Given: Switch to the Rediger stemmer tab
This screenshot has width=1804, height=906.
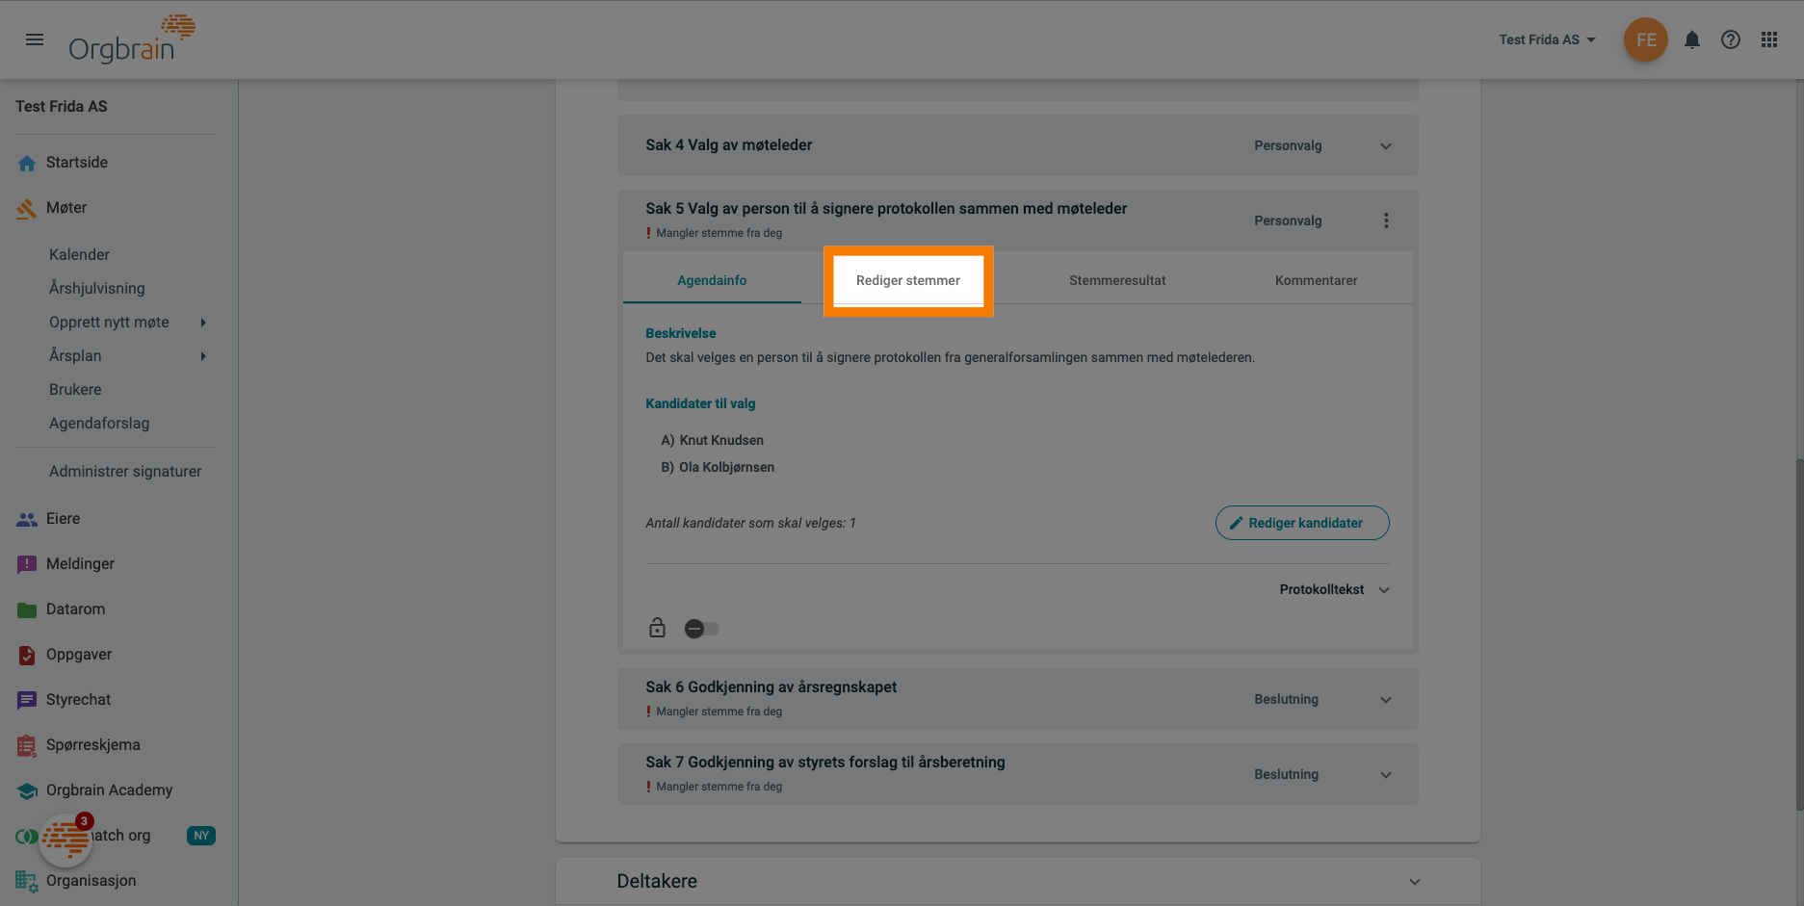Looking at the screenshot, I should click(x=908, y=280).
